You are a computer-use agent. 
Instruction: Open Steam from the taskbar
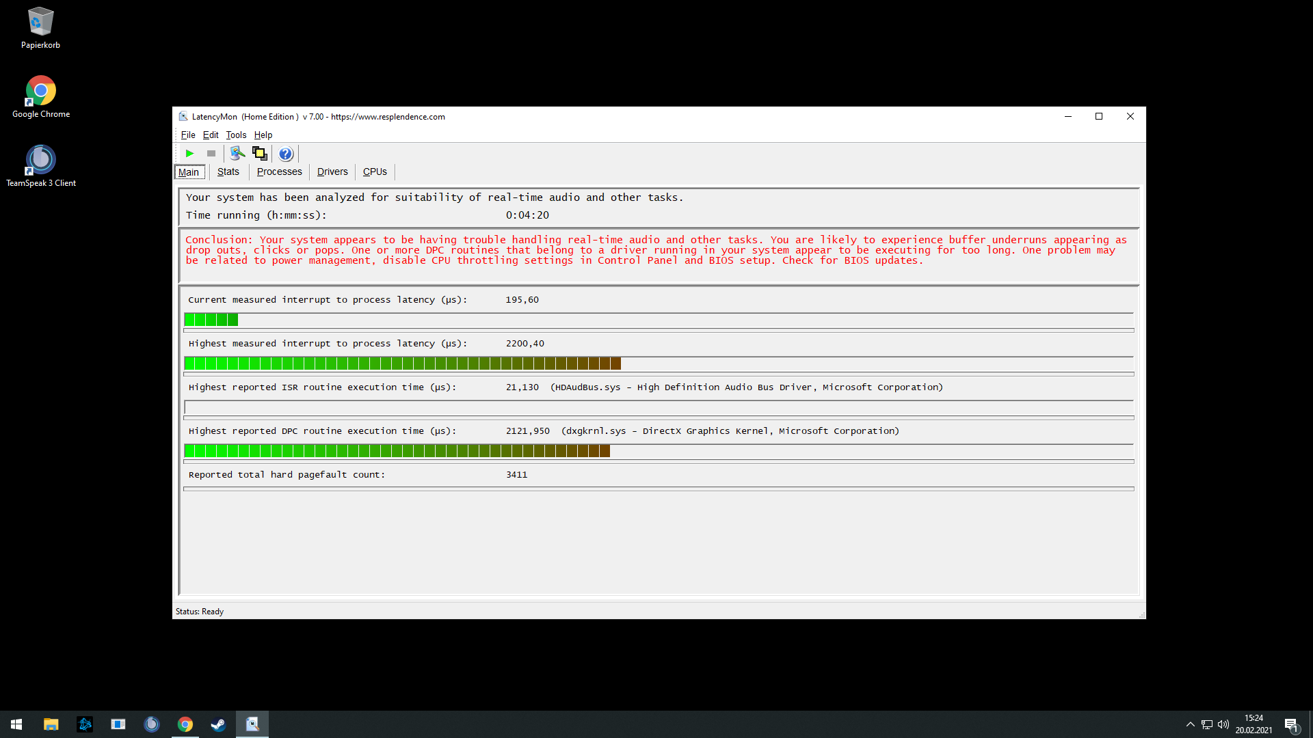pyautogui.click(x=218, y=724)
